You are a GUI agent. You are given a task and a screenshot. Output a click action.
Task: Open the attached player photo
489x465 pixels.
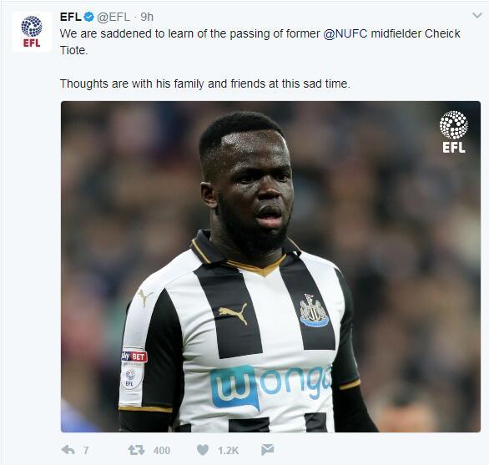coord(270,266)
